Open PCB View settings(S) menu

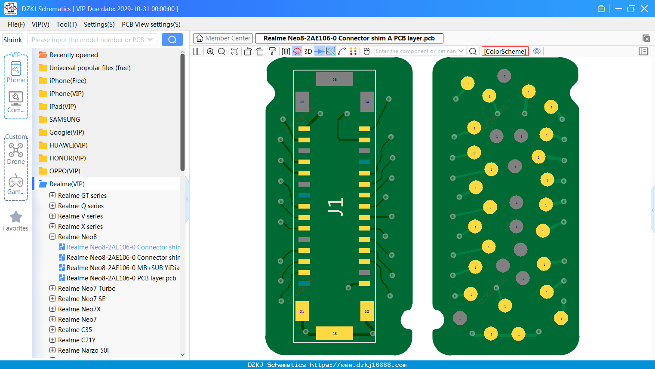(x=151, y=24)
